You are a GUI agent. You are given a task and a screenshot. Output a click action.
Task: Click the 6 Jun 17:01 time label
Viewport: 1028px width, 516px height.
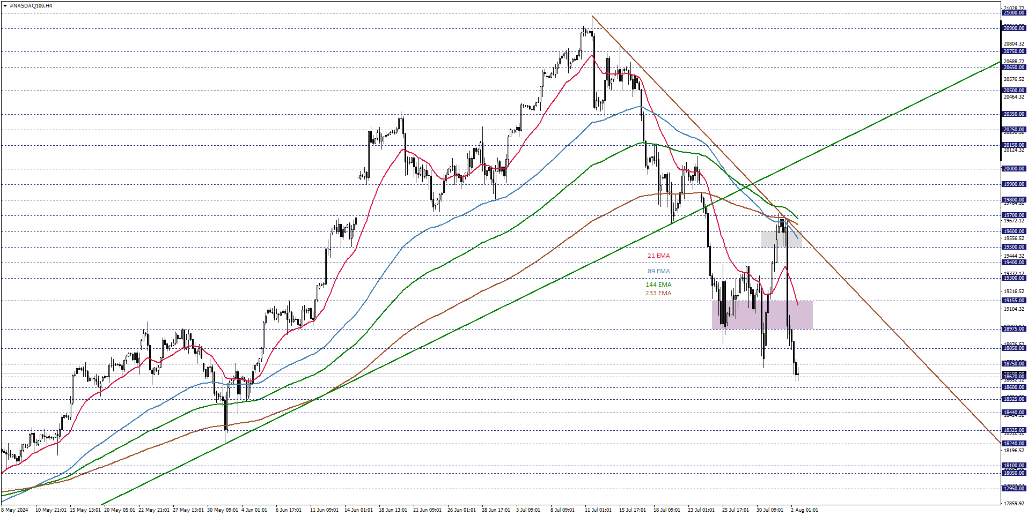289,510
